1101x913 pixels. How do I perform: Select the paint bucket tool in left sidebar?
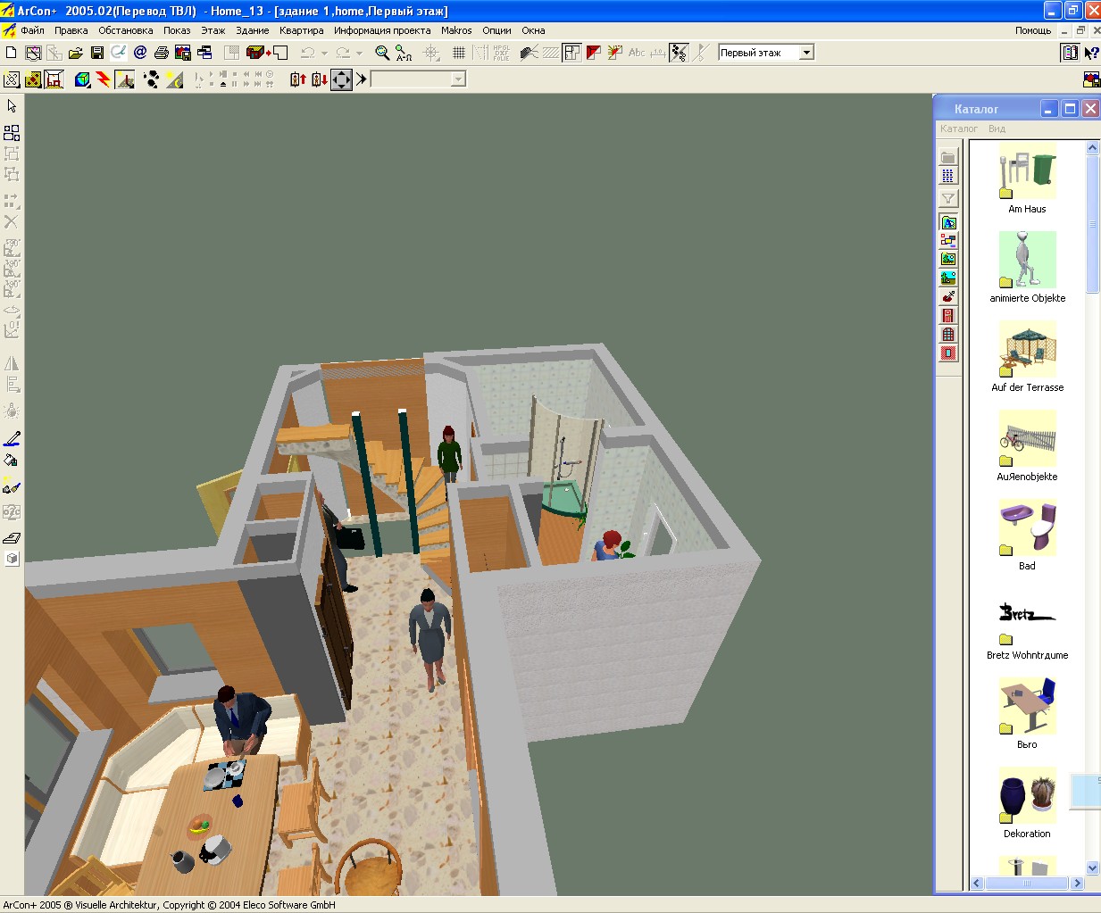pos(12,461)
